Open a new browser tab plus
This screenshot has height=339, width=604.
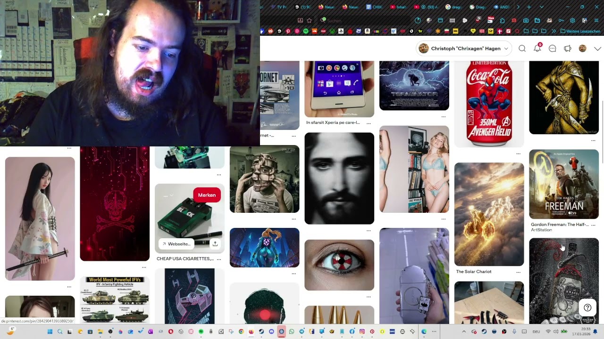coord(528,7)
